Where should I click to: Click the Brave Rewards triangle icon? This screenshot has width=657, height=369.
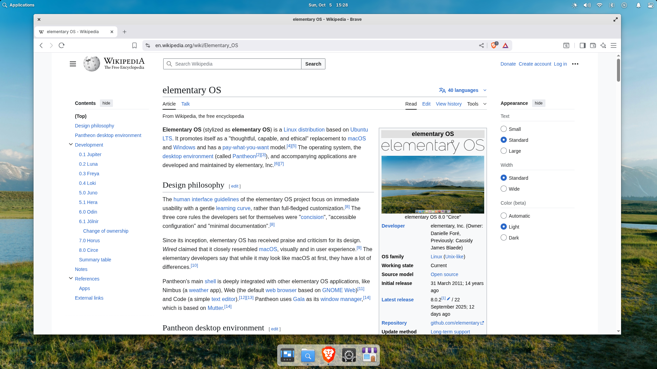coord(505,45)
